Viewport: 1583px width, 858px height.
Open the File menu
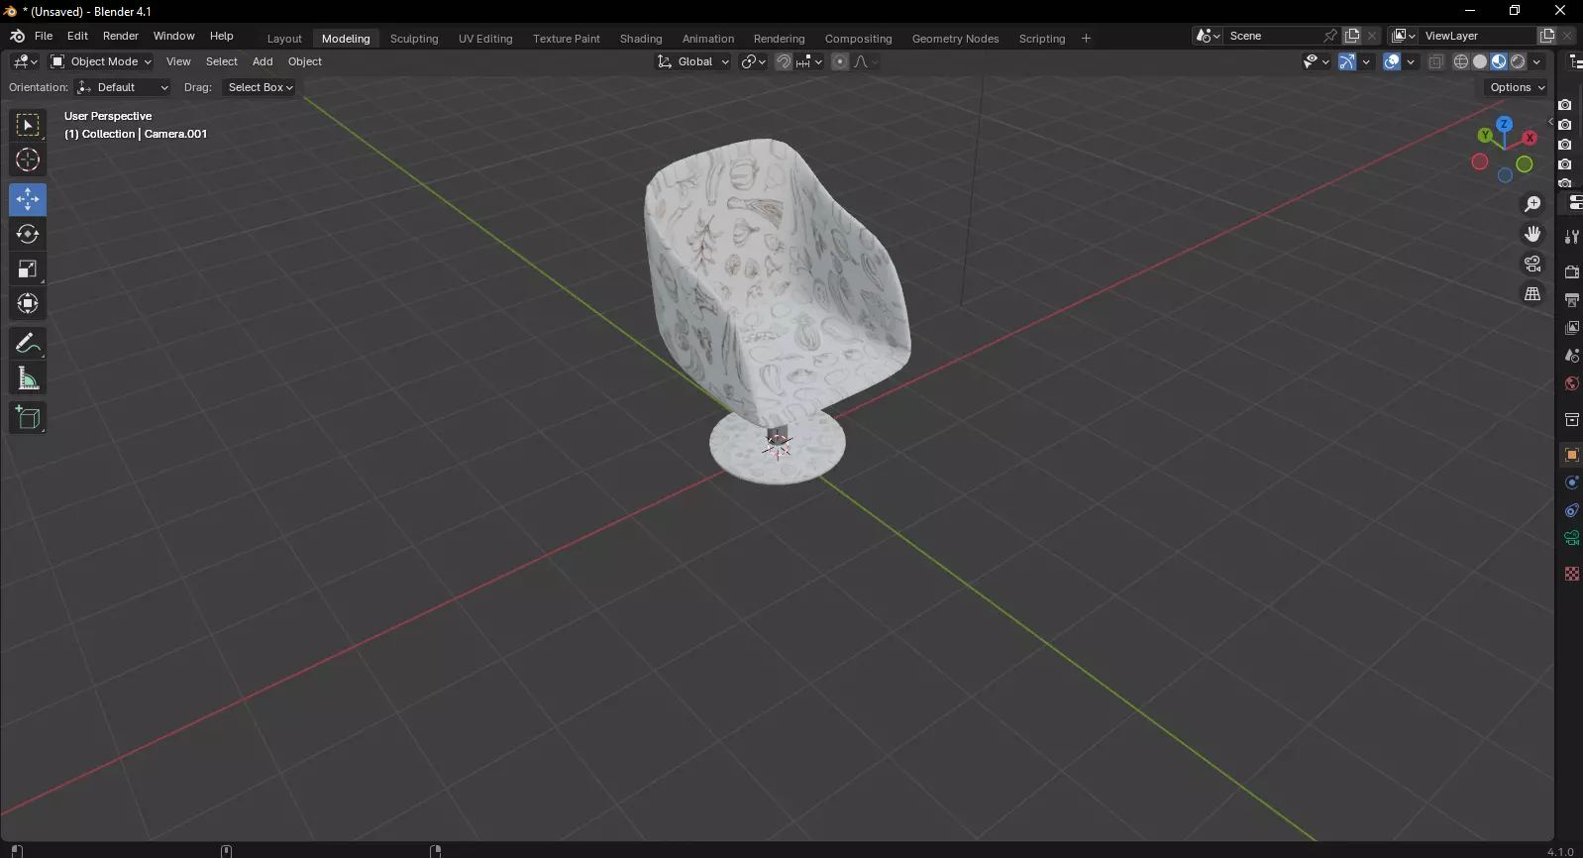[44, 36]
